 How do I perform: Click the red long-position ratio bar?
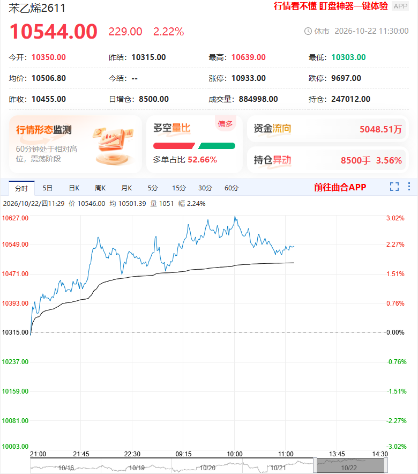(174, 146)
